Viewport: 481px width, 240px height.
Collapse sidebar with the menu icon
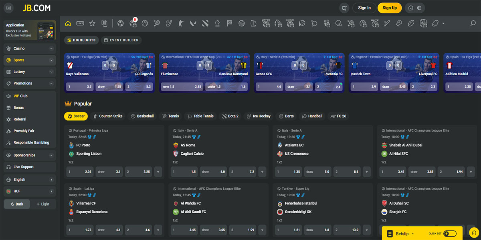(x=9, y=8)
